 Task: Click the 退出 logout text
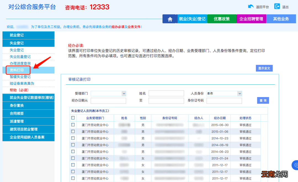[286, 7]
